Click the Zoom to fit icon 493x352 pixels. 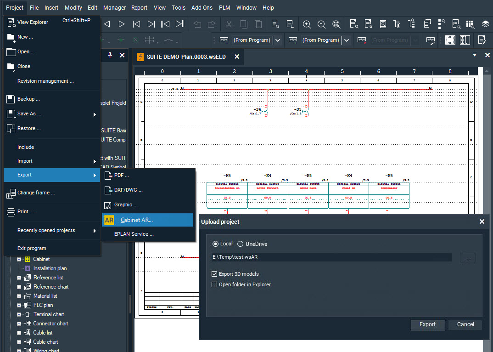tap(336, 24)
